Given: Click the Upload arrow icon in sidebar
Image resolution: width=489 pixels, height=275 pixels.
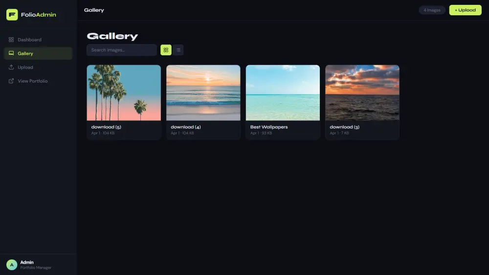Looking at the screenshot, I should (x=11, y=67).
